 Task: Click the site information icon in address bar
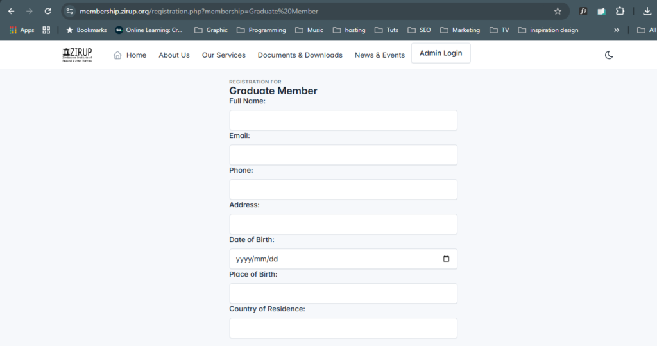(70, 12)
